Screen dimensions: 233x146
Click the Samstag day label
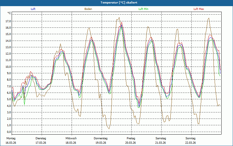tap(161, 138)
